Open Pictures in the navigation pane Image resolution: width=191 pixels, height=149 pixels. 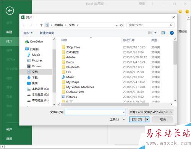click(x=35, y=60)
